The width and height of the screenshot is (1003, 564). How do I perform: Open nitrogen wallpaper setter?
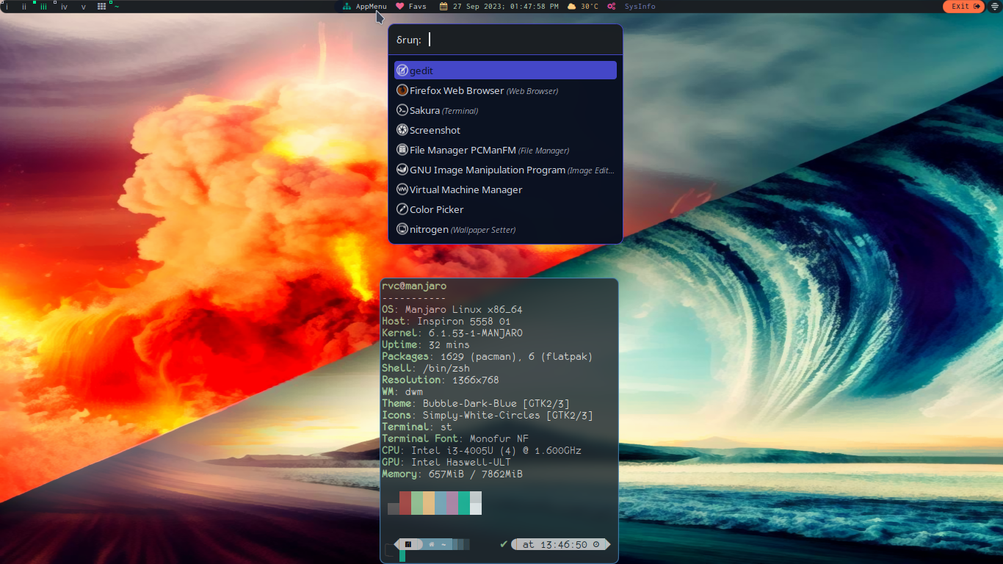(x=402, y=228)
